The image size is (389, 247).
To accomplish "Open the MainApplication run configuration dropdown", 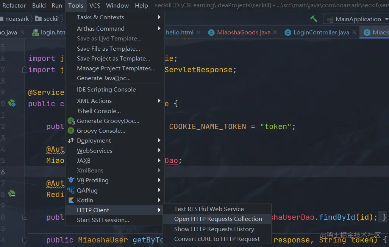I will [356, 19].
